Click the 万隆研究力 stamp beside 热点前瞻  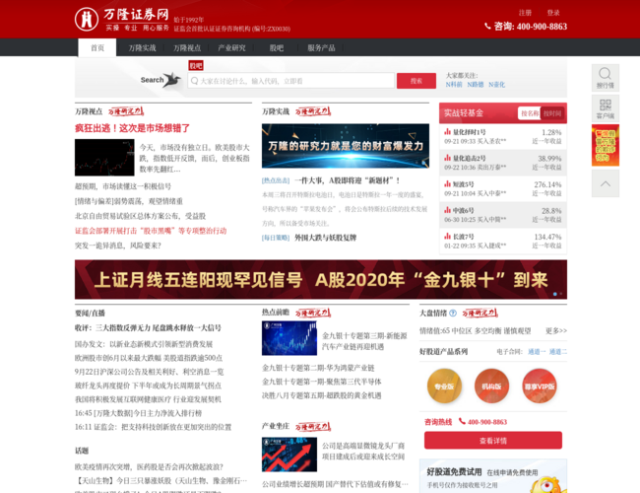click(313, 313)
